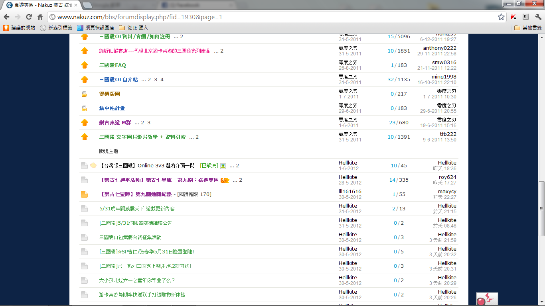Open the Chrome wrench settings menu
Screen dimensions: 545x306
[x=538, y=17]
